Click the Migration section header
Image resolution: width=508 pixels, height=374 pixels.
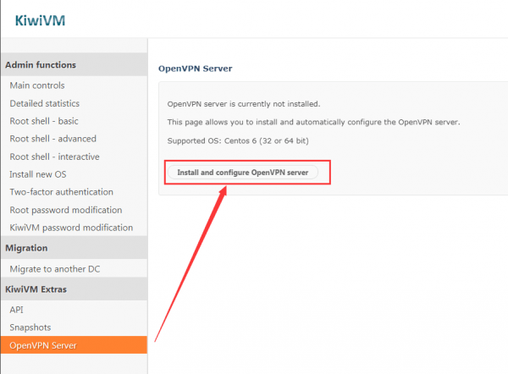click(x=26, y=248)
